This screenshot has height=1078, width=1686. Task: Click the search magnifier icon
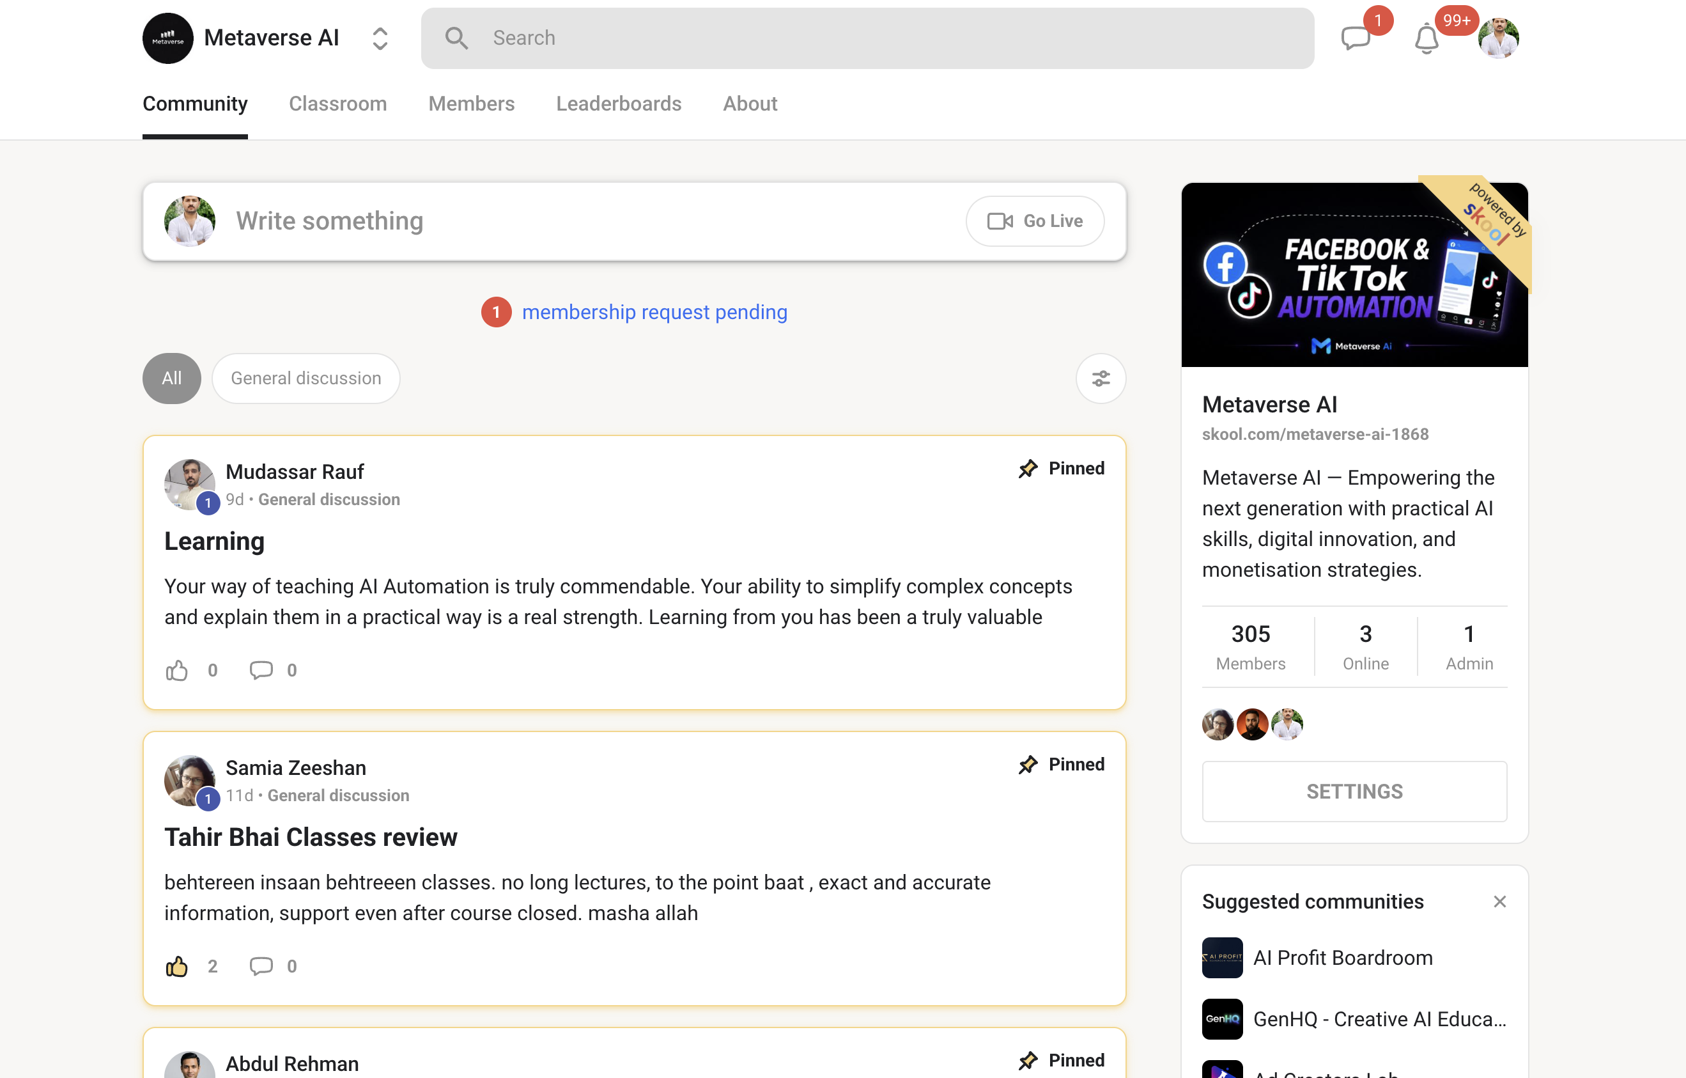(456, 38)
